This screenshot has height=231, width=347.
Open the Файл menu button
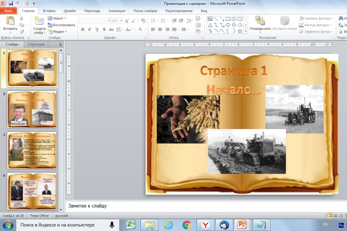pos(9,11)
